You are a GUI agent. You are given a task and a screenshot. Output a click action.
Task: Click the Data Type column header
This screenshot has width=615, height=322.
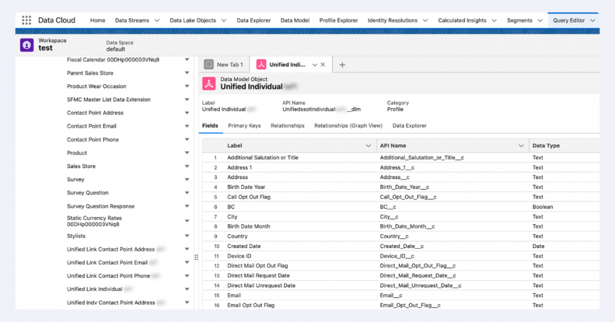pos(546,145)
